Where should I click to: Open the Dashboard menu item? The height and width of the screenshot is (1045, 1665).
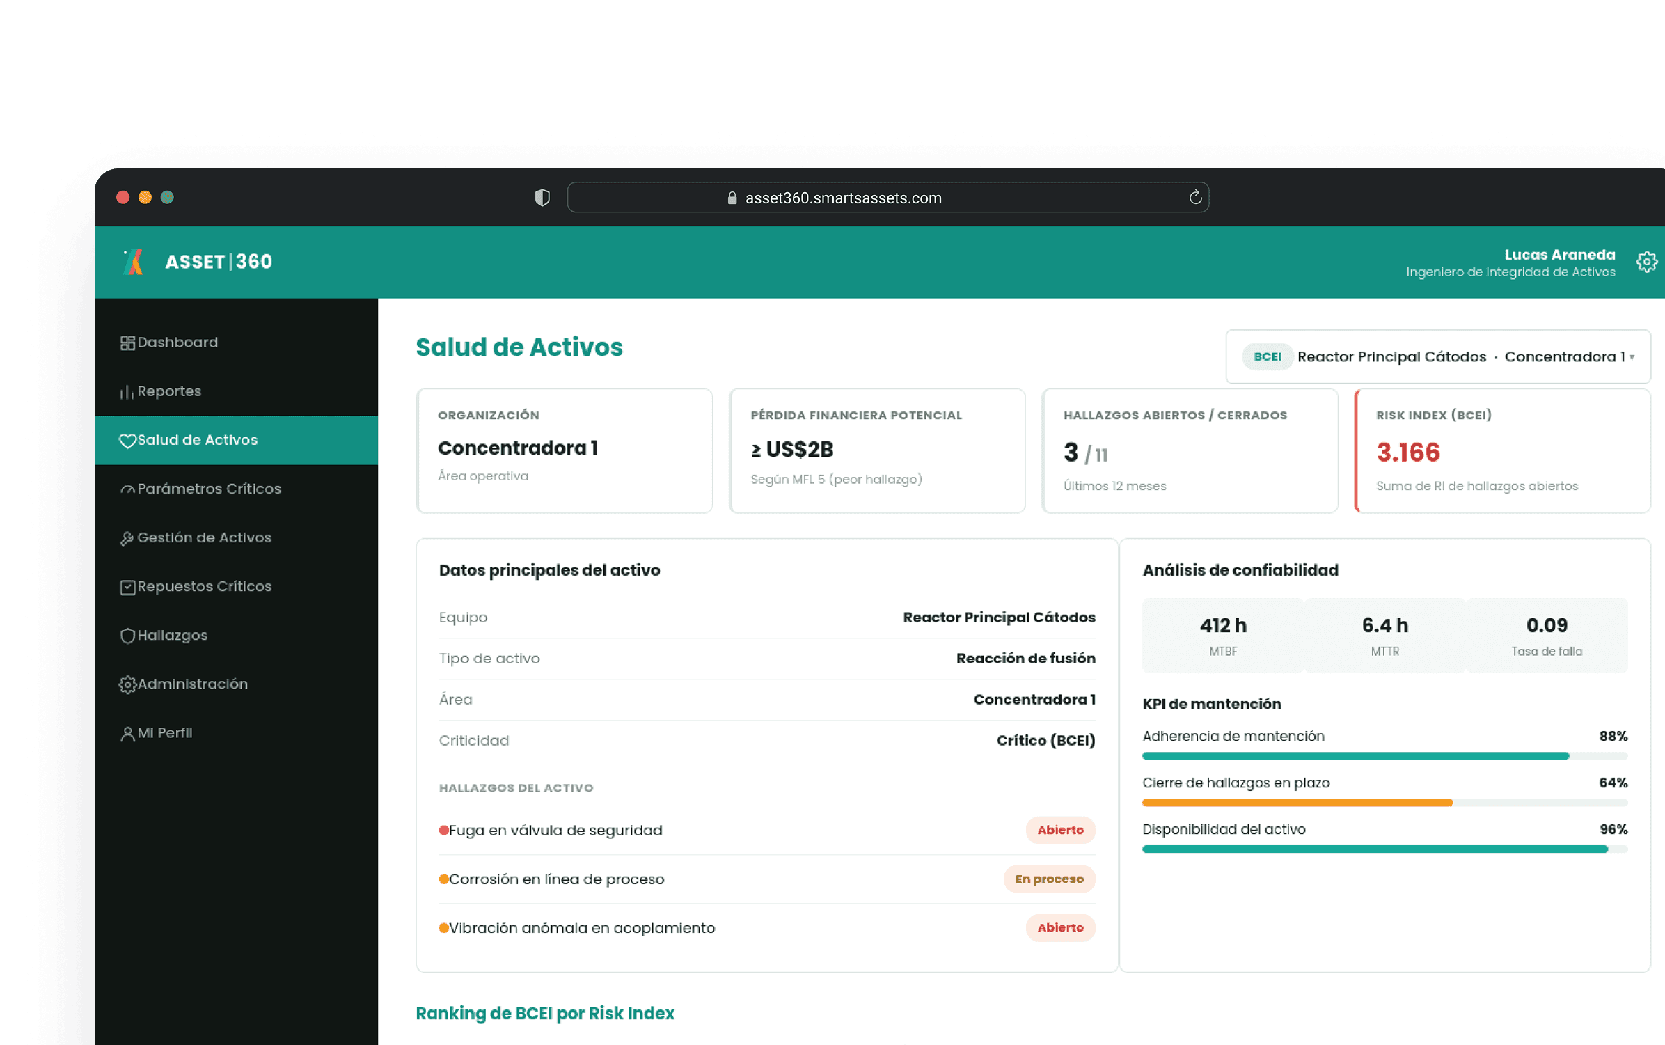pos(236,343)
